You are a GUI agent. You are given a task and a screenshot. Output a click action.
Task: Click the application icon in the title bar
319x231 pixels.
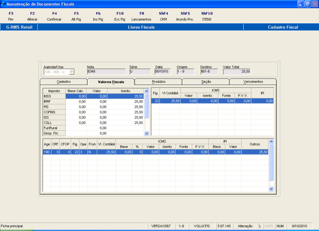tap(3, 4)
